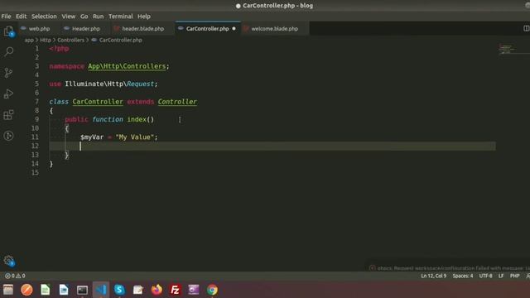Open LibreOffice Writer from the dock
This screenshot has width=530, height=298.
[64, 290]
